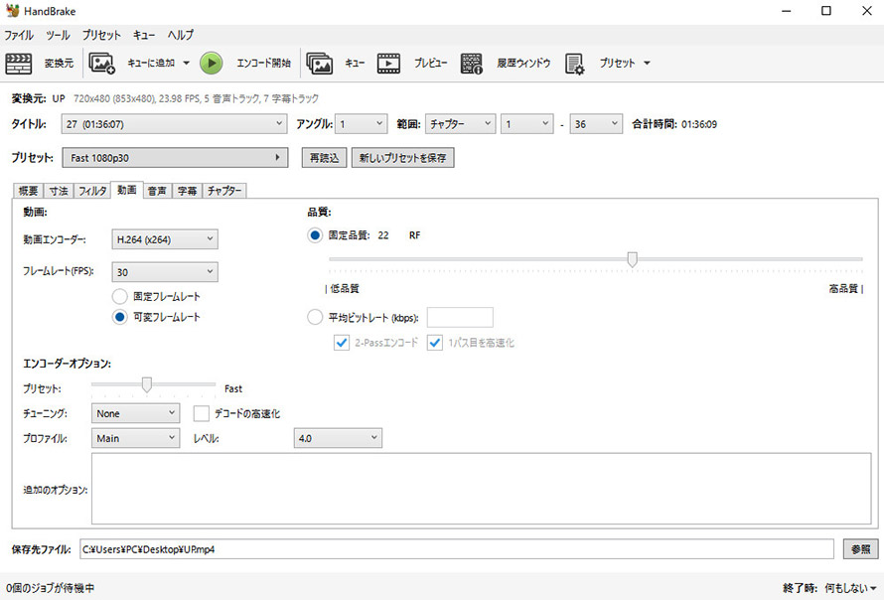Open the プレビュー preview icon
Viewport: 884px width, 600px height.
(388, 64)
